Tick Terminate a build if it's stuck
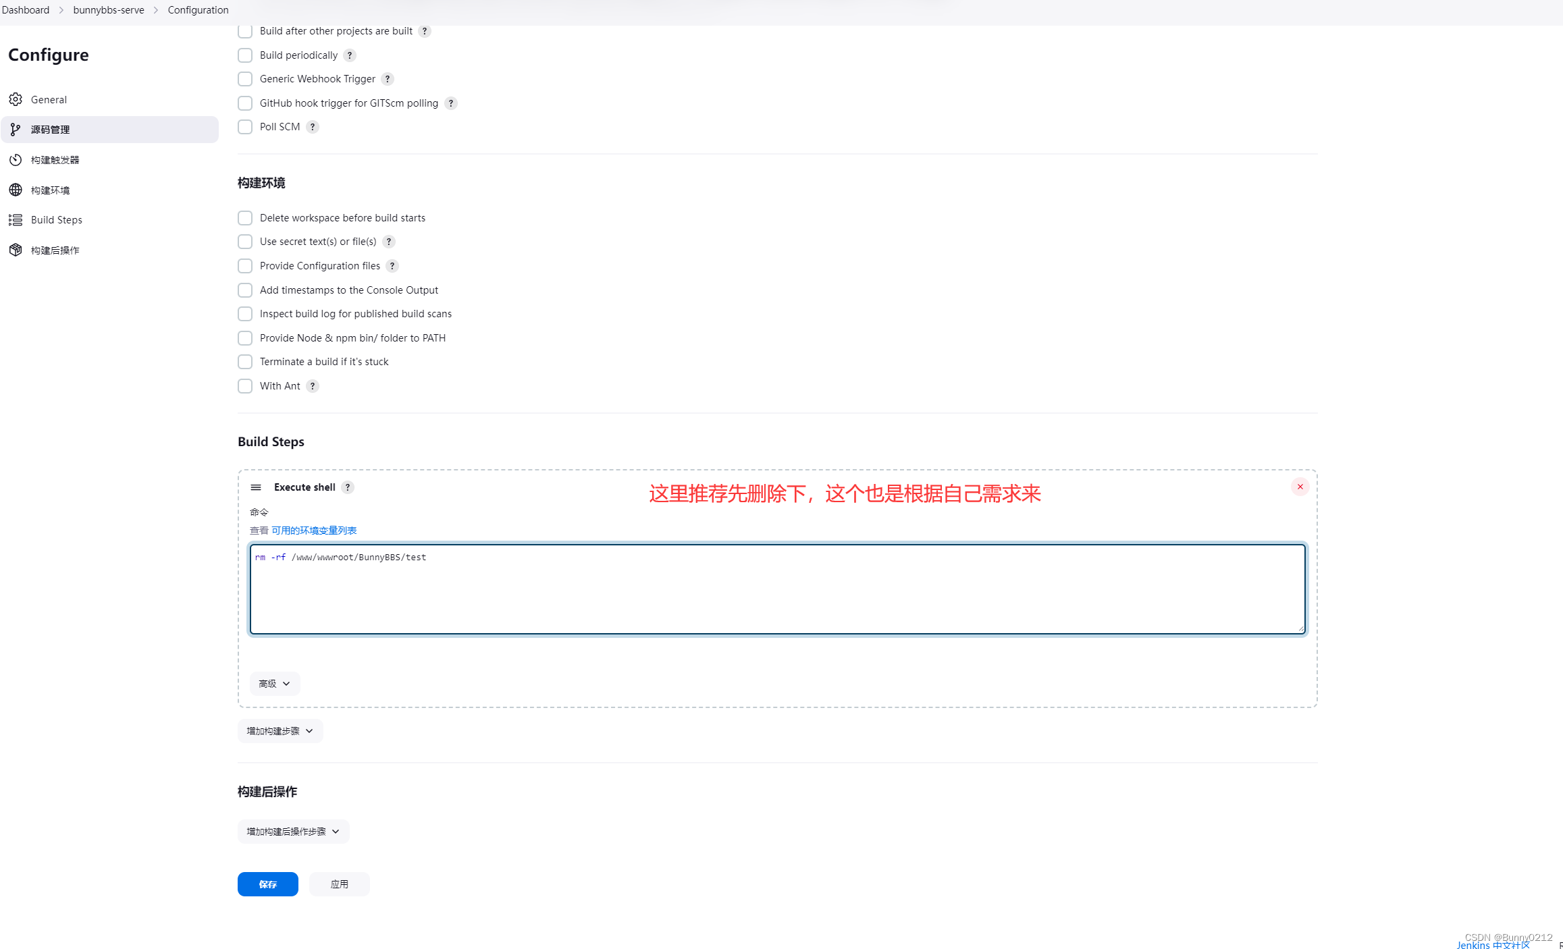 245,362
